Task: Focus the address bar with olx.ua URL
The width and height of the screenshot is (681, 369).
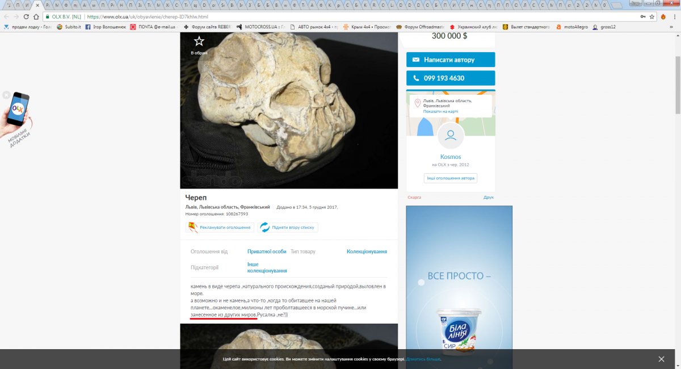Action: pos(340,17)
